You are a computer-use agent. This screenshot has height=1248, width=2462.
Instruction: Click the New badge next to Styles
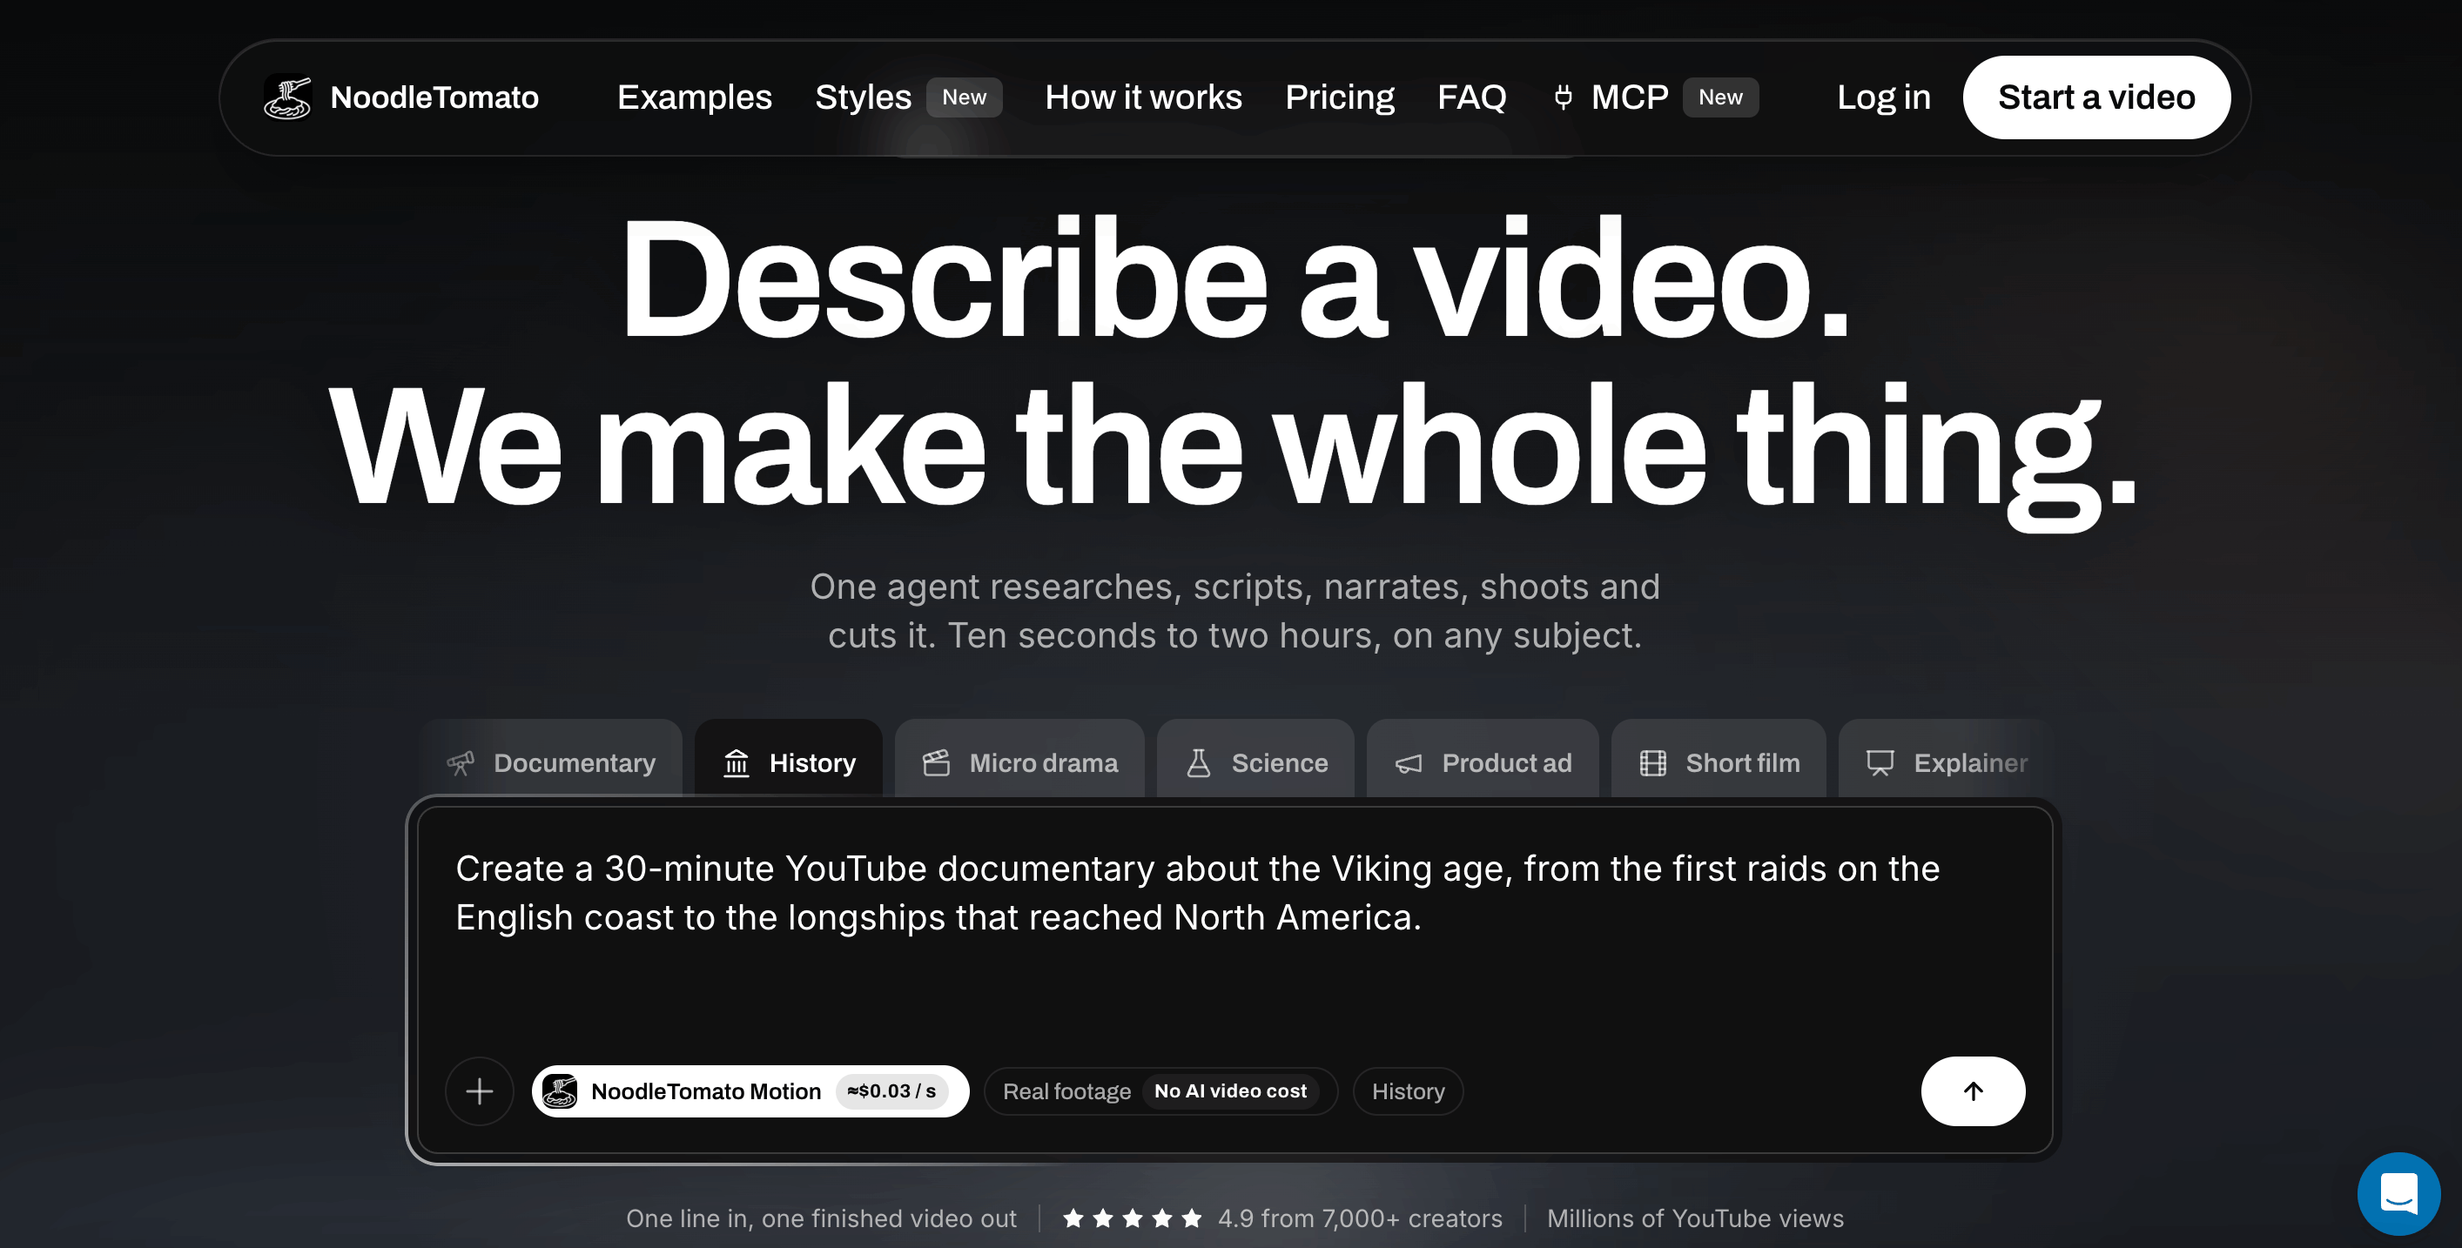[964, 97]
